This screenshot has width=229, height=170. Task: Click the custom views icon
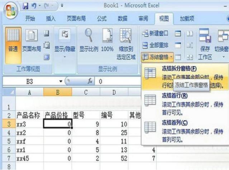(47, 45)
